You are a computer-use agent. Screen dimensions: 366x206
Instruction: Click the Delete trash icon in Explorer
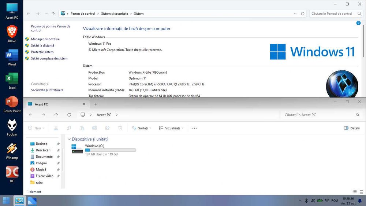click(x=120, y=128)
